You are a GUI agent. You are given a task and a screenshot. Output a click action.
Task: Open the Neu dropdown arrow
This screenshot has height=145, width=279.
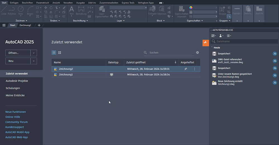pos(34,61)
